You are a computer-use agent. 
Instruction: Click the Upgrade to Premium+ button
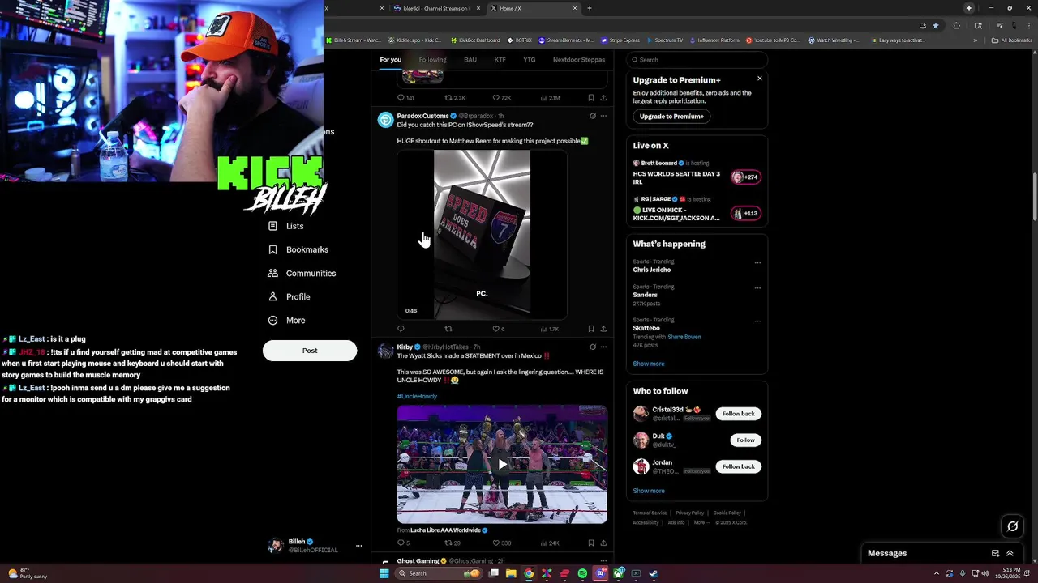(671, 117)
